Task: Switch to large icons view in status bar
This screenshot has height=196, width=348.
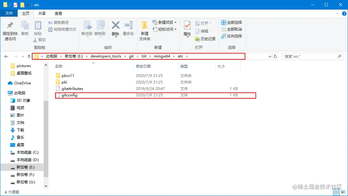Action: coord(343,192)
